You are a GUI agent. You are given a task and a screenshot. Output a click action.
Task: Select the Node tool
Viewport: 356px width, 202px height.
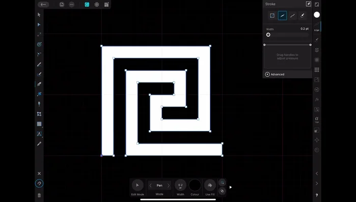39,24
